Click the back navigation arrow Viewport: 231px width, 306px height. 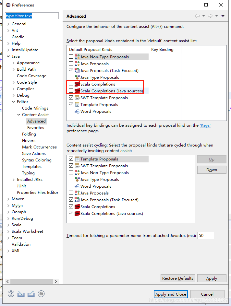pos(198,15)
